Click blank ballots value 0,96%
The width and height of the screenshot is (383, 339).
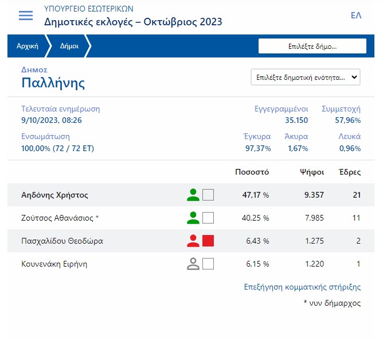[x=350, y=148]
